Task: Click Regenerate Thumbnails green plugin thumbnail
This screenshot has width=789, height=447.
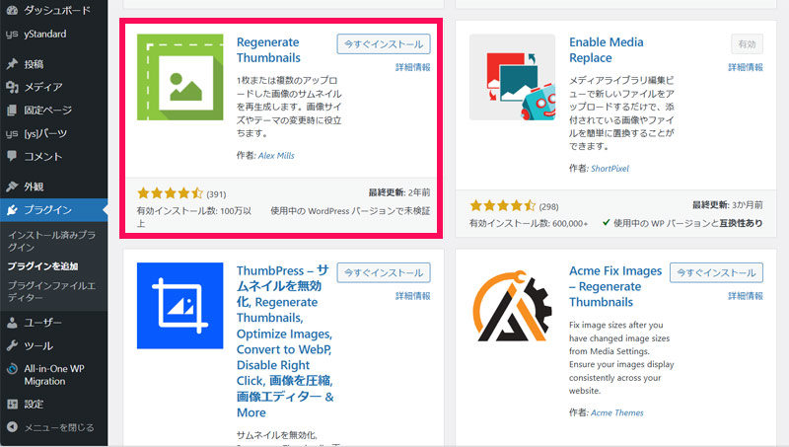Action: pos(180,77)
